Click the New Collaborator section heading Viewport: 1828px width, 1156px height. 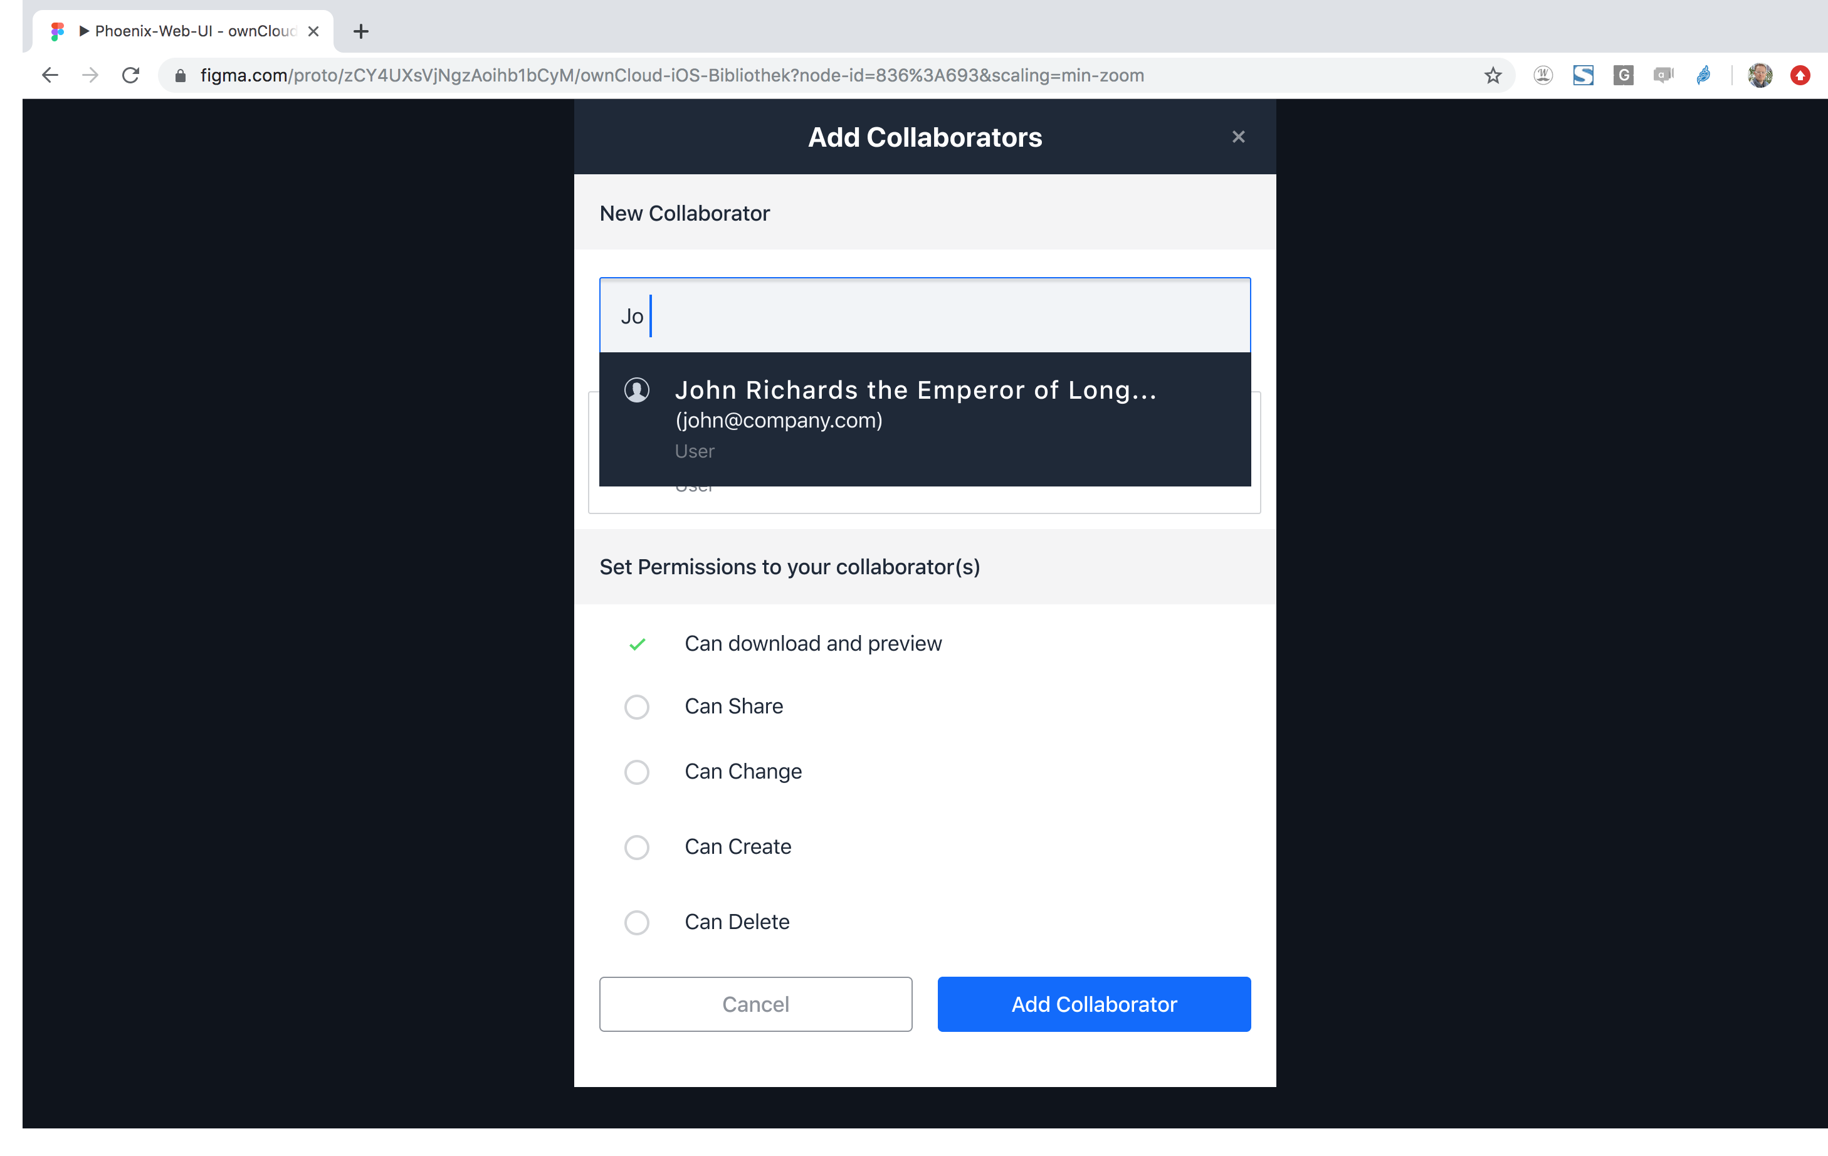click(x=684, y=213)
